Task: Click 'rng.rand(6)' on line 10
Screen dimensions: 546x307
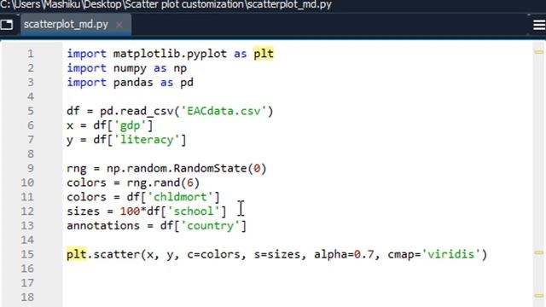Action: [163, 182]
